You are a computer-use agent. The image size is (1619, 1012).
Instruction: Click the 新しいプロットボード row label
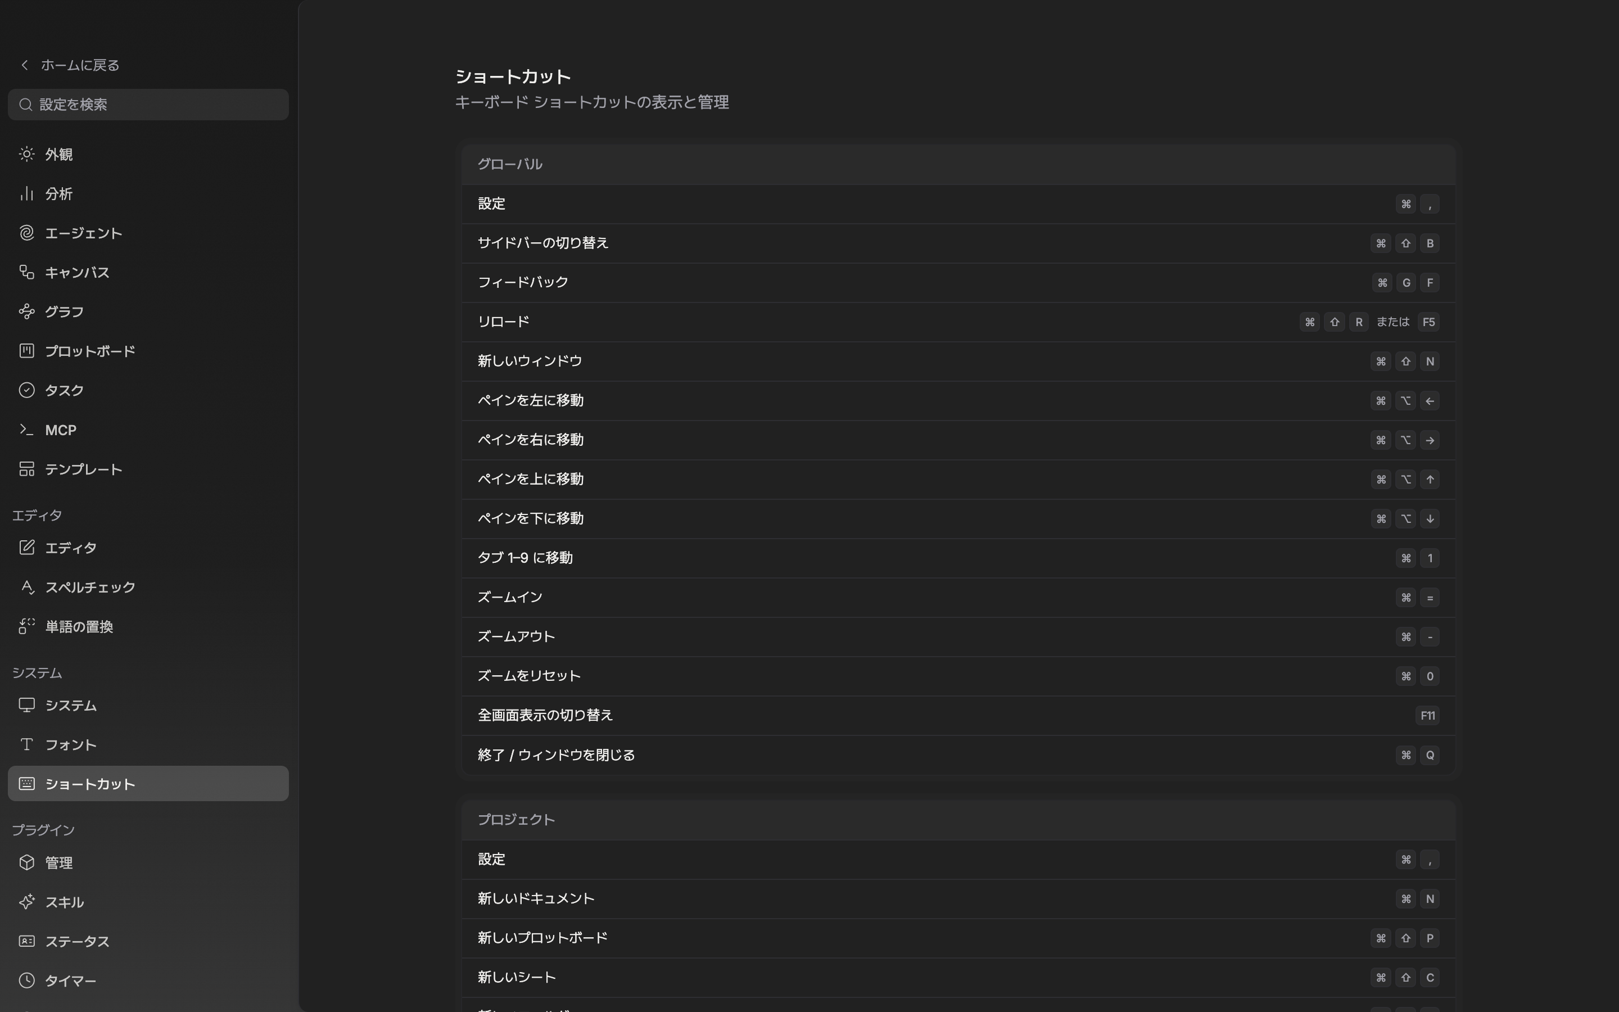542,938
